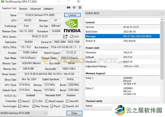
Task: Open the GPU-Z hamburger menu
Action: point(80,7)
